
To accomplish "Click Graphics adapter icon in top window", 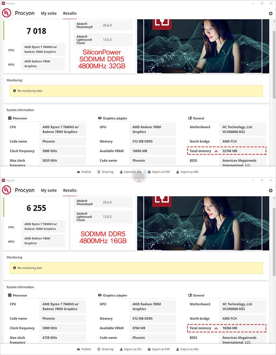I will pyautogui.click(x=100, y=118).
